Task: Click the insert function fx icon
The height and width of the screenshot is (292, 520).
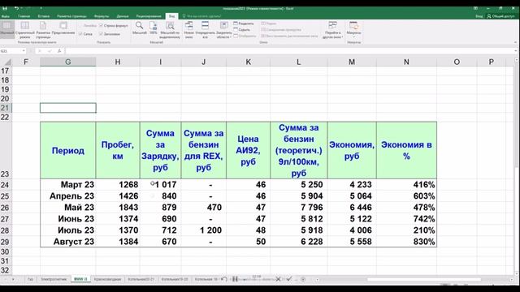Action: (x=59, y=51)
